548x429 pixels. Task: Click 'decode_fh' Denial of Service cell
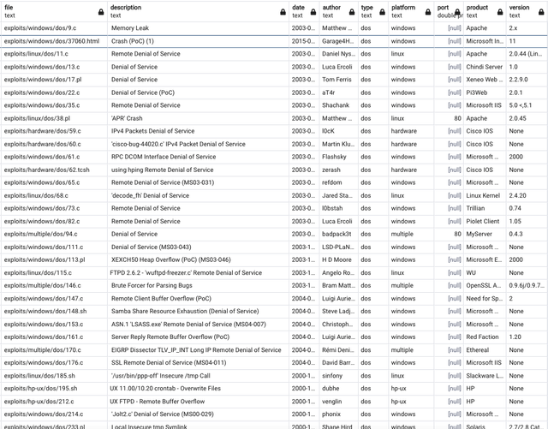click(x=198, y=195)
